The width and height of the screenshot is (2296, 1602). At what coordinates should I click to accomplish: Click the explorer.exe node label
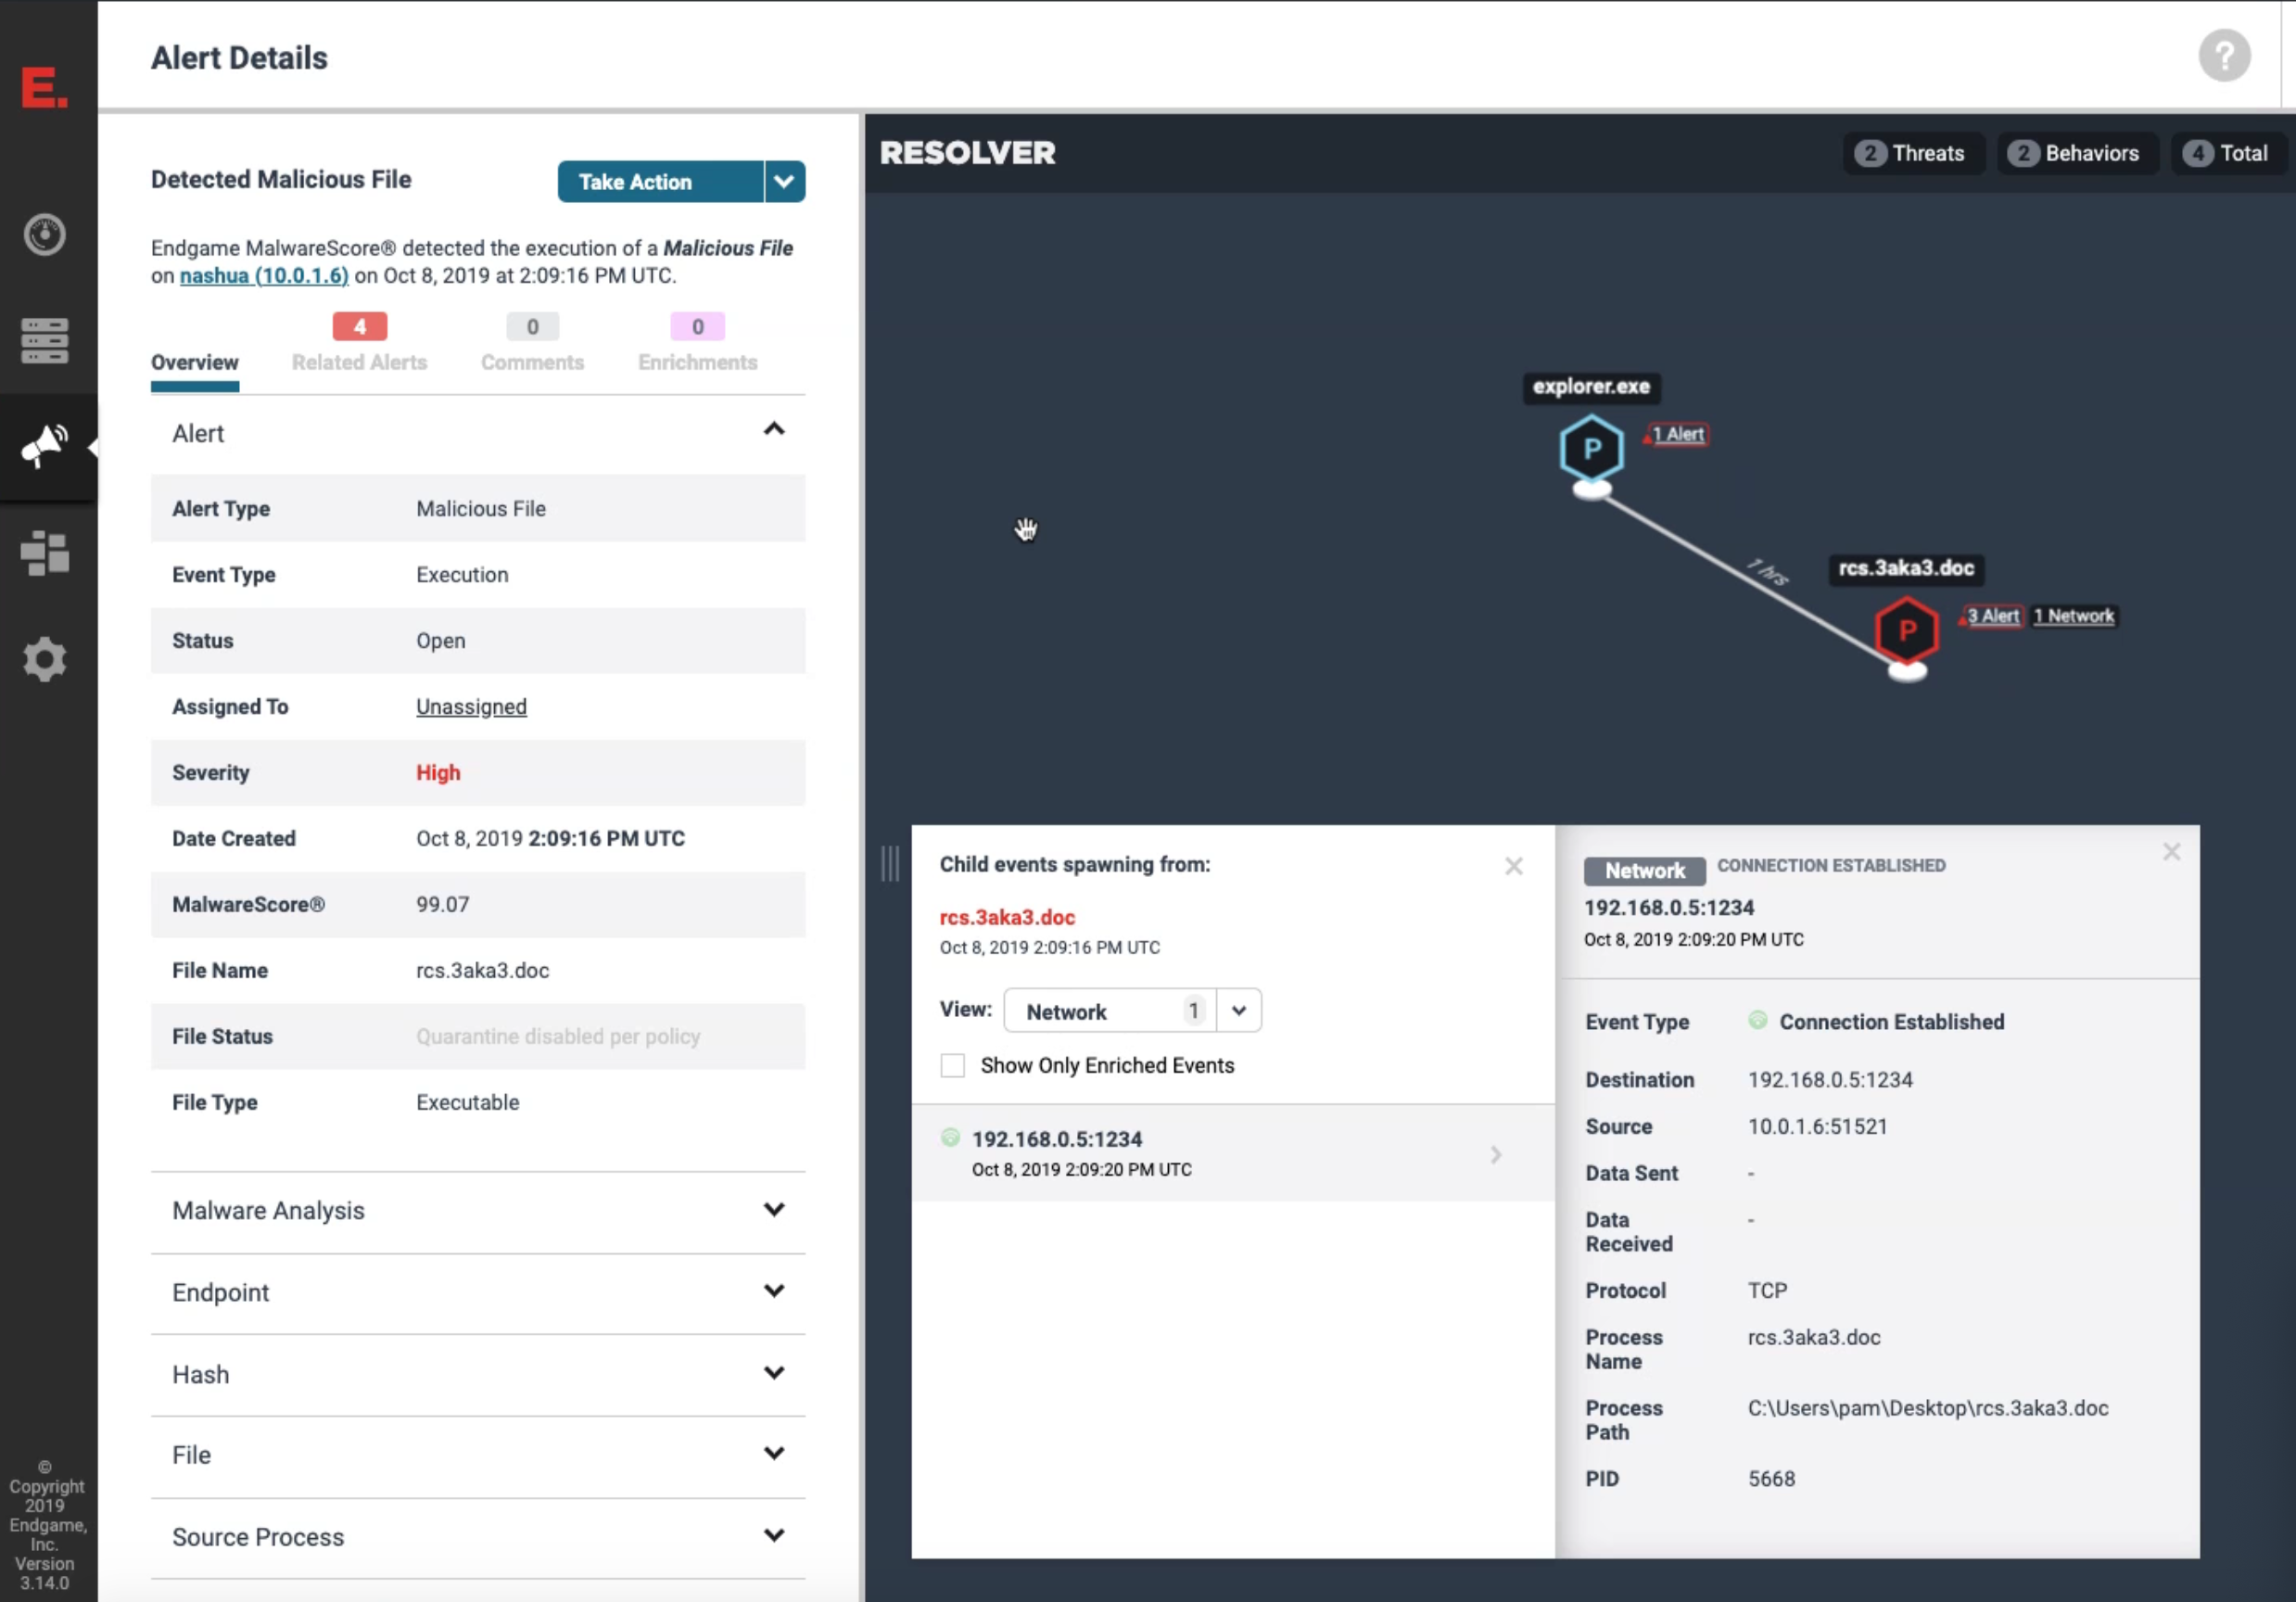click(x=1591, y=387)
